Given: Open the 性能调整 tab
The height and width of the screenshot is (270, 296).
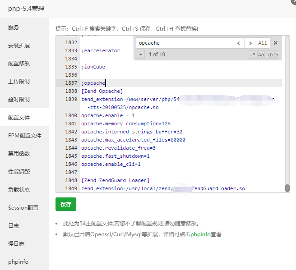Looking at the screenshot, I should 19,171.
